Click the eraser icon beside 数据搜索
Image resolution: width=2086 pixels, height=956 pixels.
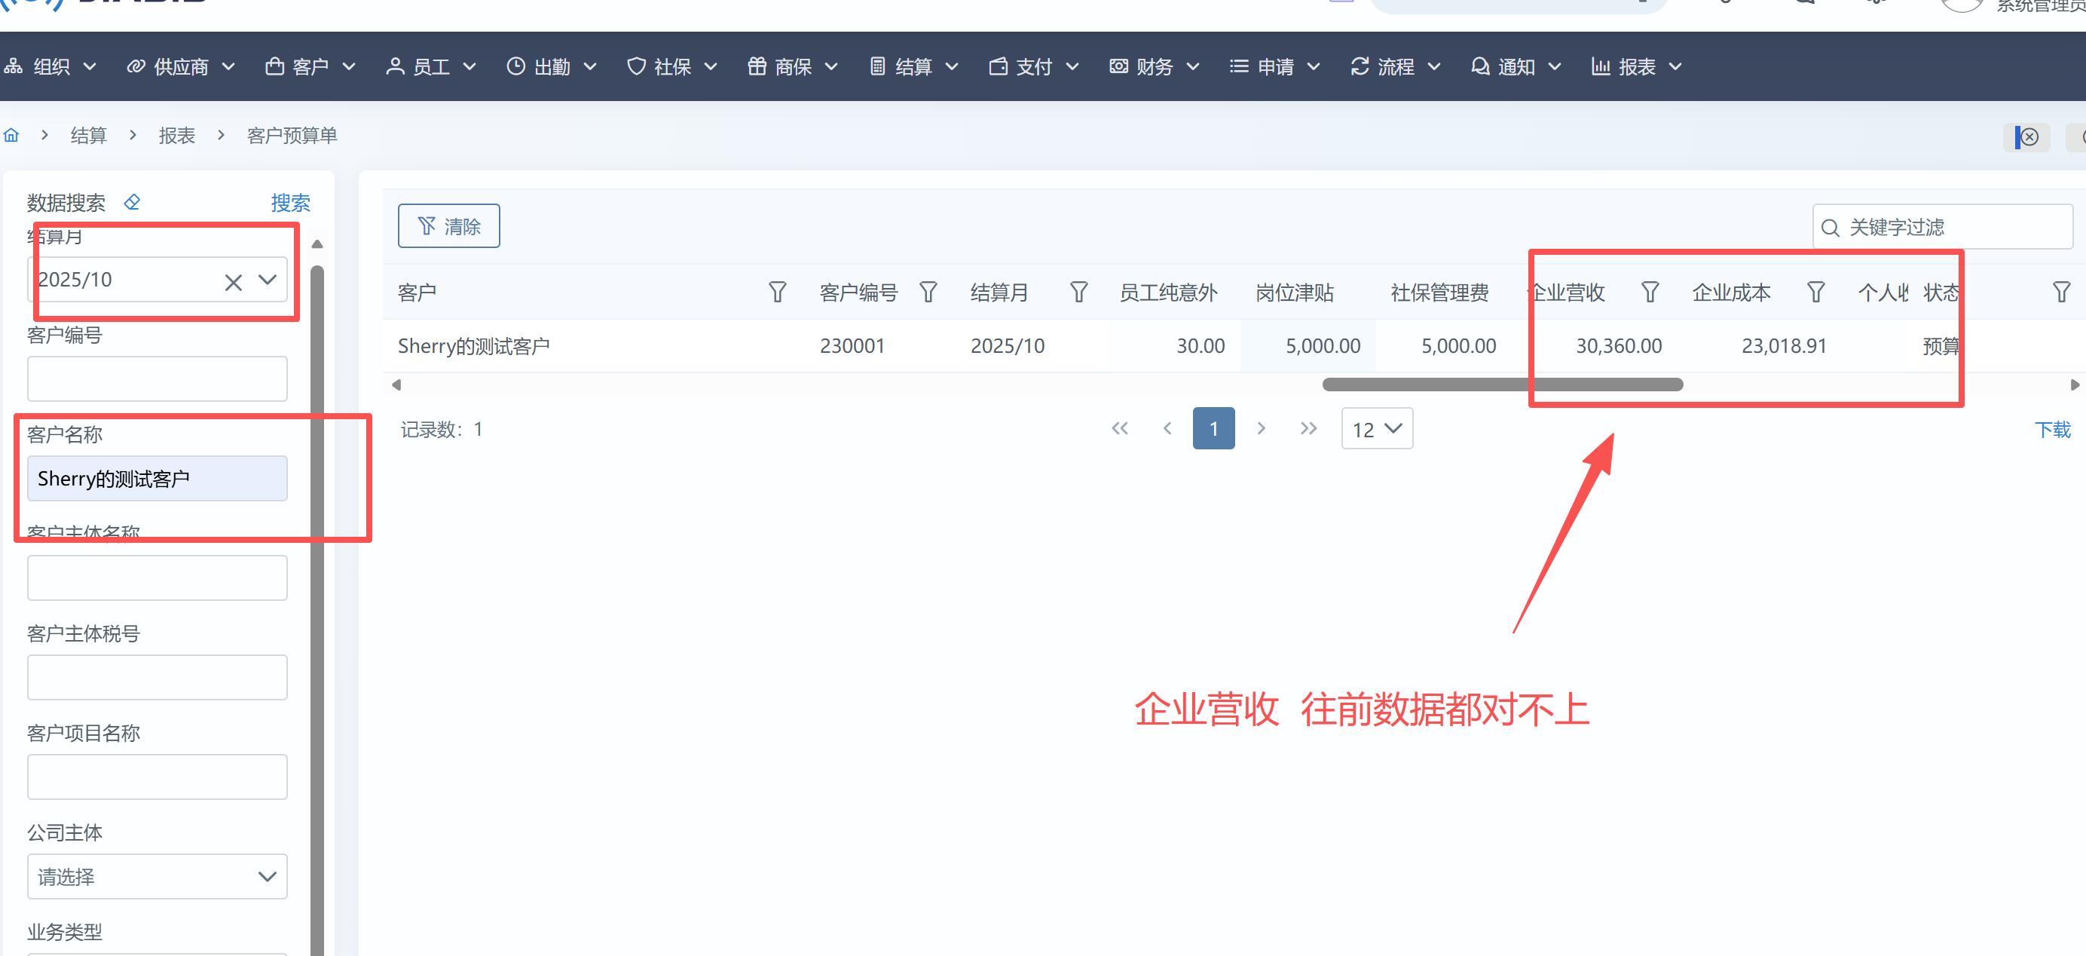pos(132,202)
